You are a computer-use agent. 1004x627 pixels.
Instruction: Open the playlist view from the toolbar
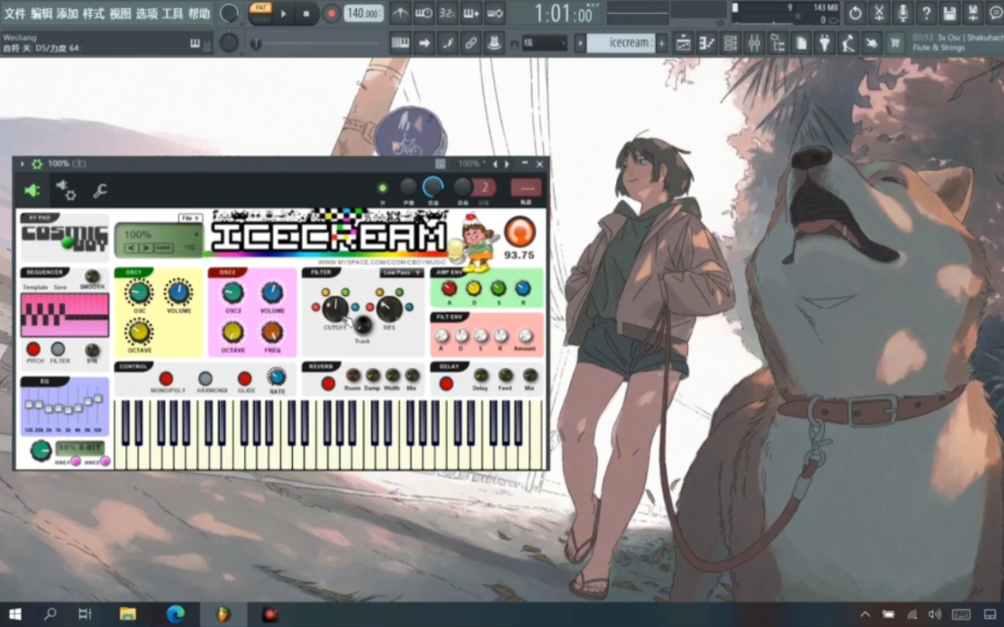(683, 43)
